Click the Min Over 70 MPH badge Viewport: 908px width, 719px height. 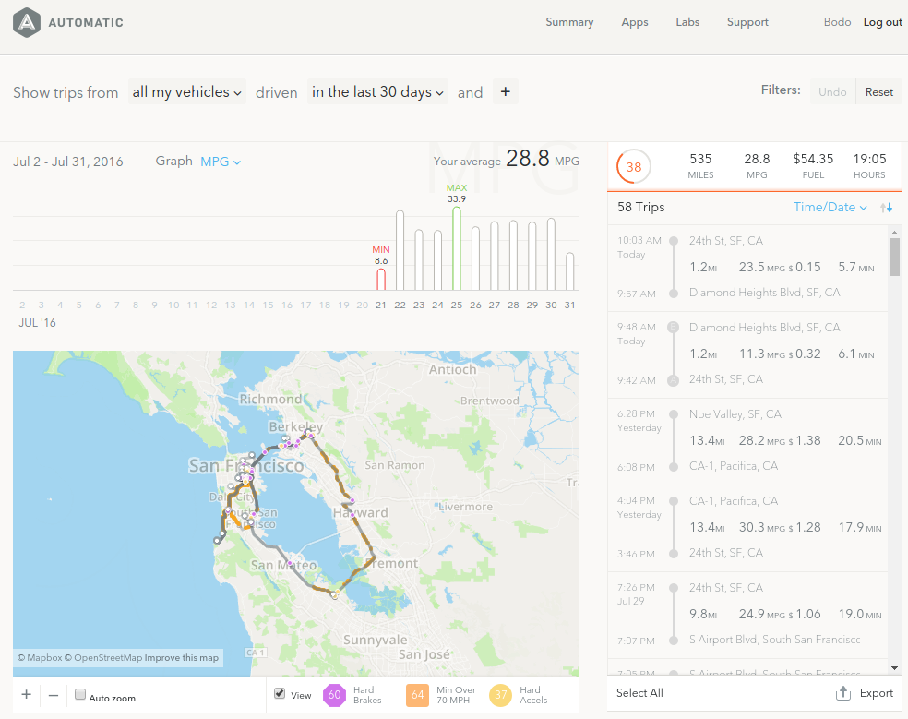point(417,695)
